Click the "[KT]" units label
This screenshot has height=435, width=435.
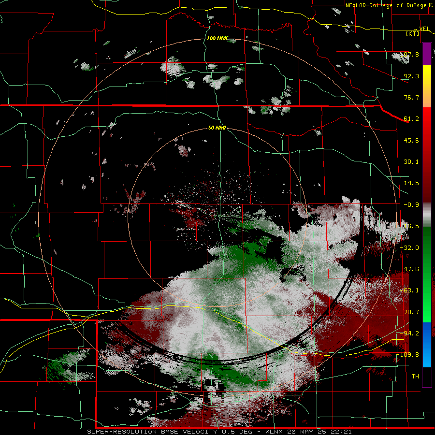pyautogui.click(x=413, y=33)
